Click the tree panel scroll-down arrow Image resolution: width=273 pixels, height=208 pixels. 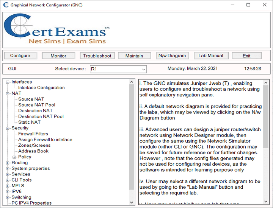tap(132, 202)
